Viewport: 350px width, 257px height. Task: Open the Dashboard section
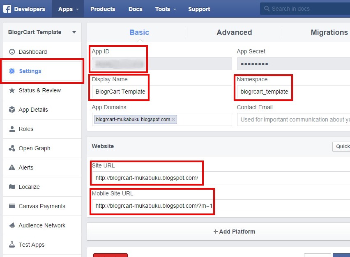[x=42, y=52]
